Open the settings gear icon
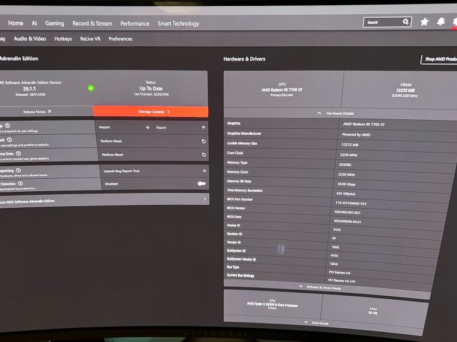 (x=455, y=22)
